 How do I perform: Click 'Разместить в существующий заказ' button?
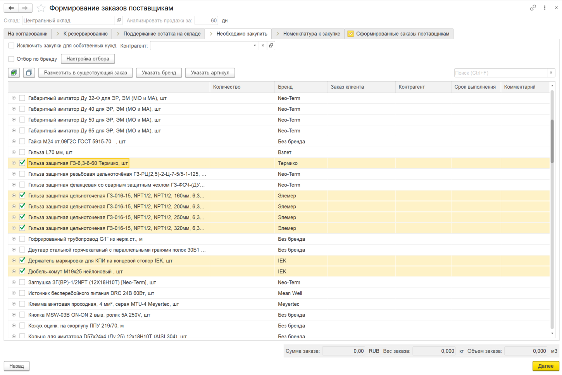(x=86, y=73)
